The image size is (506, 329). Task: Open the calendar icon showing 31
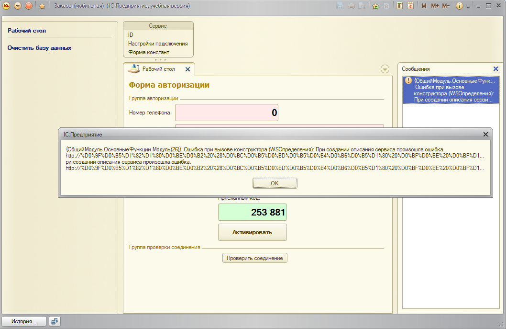pos(410,6)
